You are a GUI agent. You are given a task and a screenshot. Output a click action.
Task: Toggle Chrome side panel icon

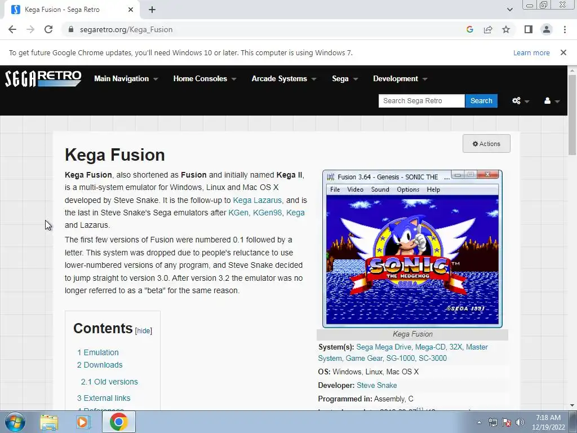click(529, 29)
